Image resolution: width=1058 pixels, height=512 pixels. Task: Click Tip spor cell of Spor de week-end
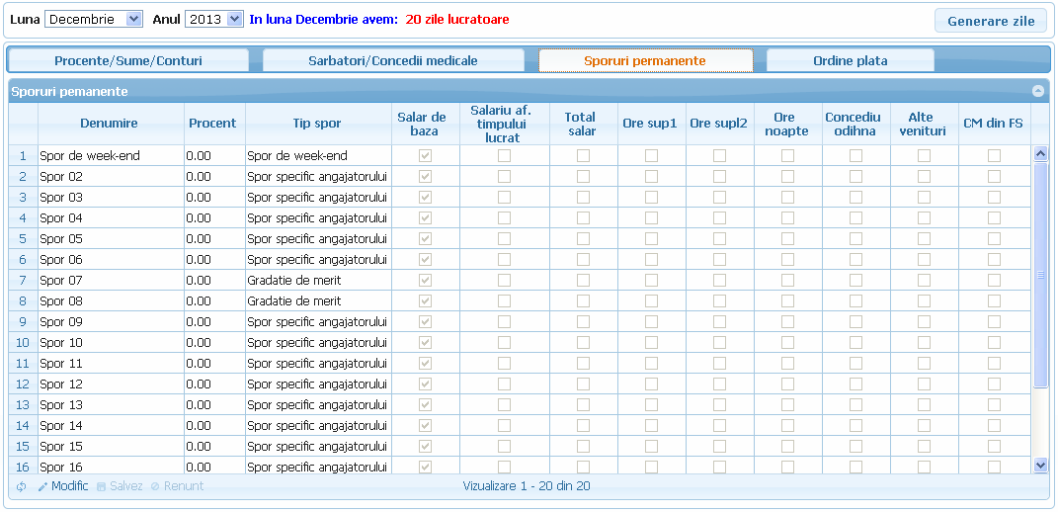[x=318, y=156]
